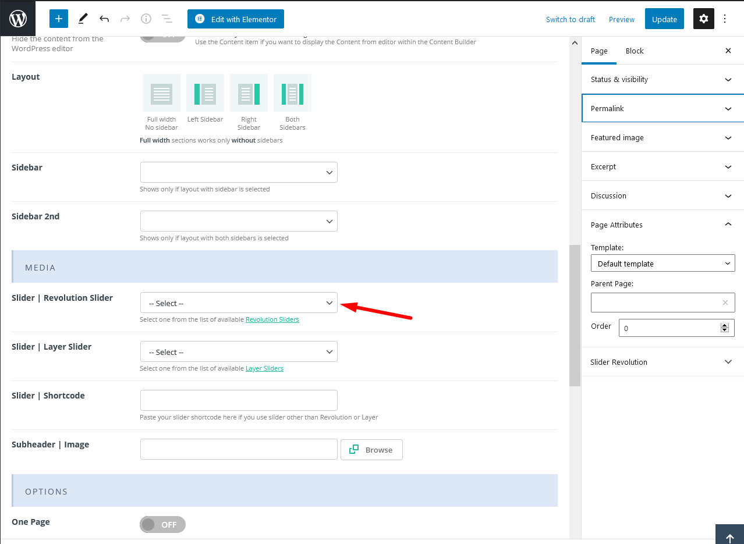Screen dimensions: 744x544
Task: Switch to the Page tab
Action: (599, 51)
